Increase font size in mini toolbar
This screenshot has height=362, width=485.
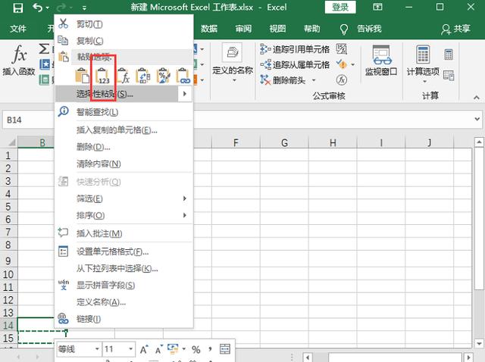pyautogui.click(x=144, y=350)
